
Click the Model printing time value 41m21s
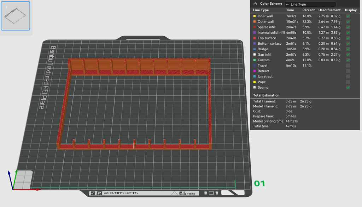[292, 121]
